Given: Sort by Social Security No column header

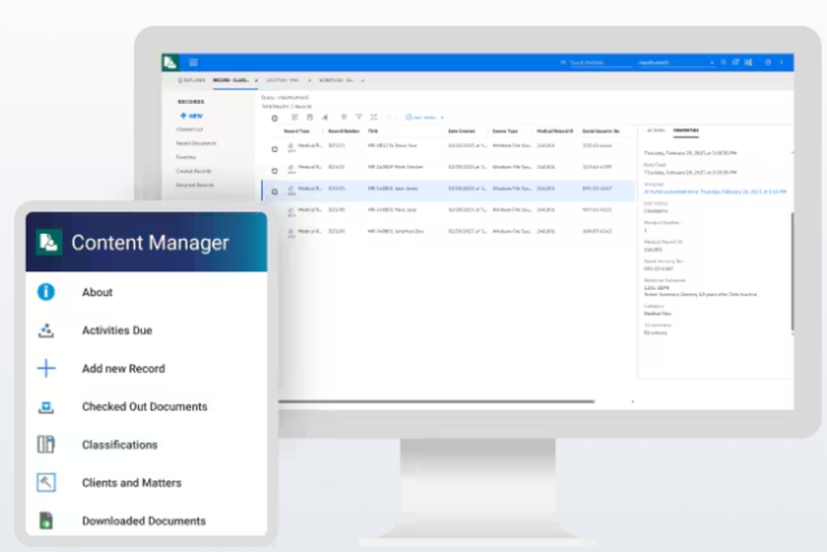Looking at the screenshot, I should (600, 131).
